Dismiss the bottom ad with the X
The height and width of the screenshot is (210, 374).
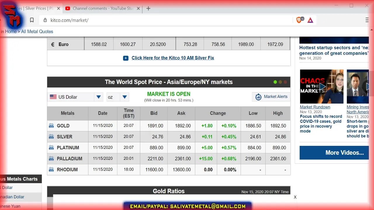tap(295, 197)
